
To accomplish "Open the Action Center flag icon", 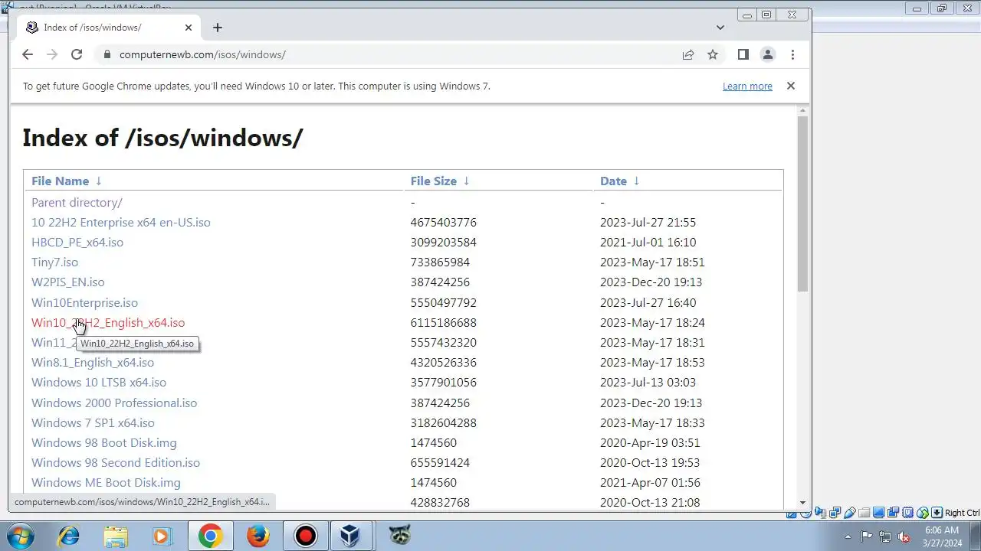I will [x=866, y=536].
